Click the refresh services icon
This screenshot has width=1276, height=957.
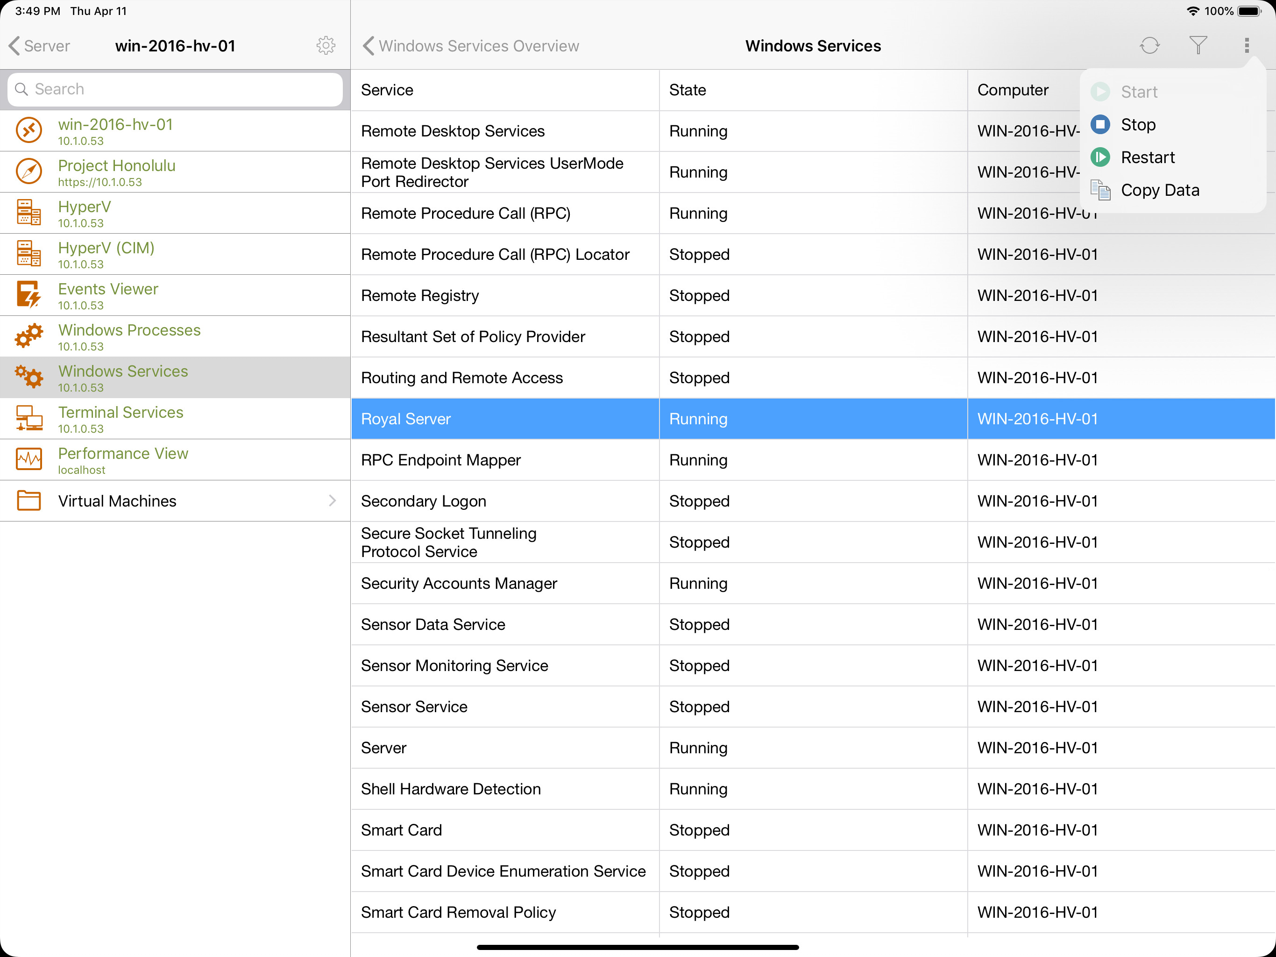(1149, 46)
